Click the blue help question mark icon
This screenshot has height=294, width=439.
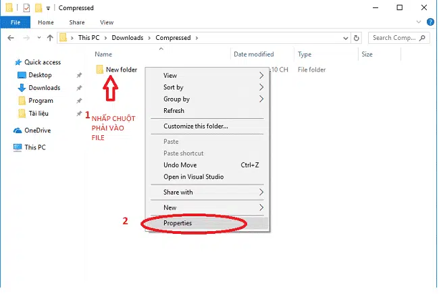430,22
